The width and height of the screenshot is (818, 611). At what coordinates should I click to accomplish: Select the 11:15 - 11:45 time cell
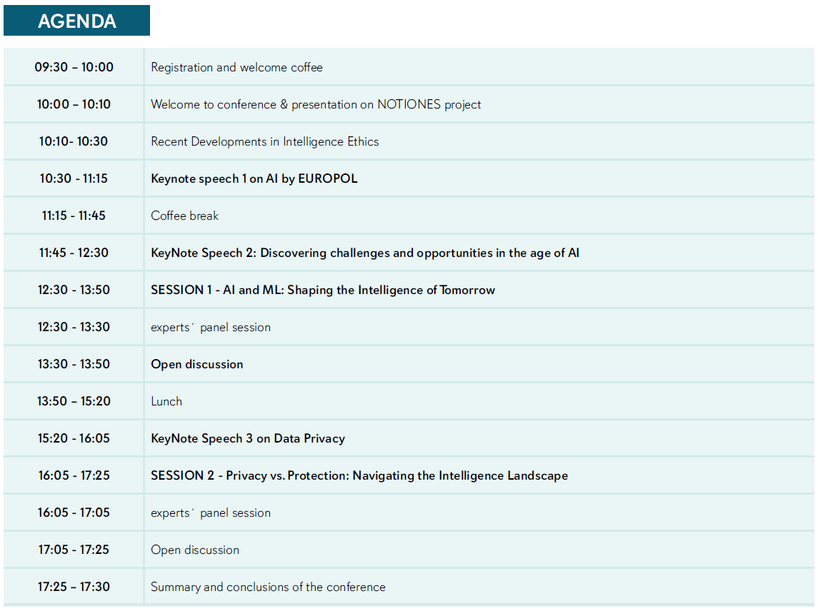coord(74,216)
